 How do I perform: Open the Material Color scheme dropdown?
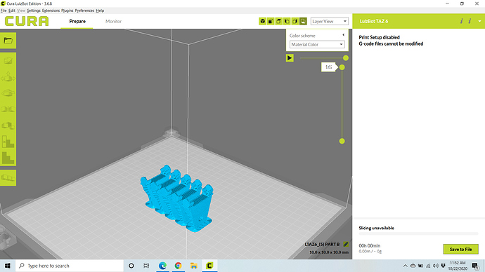317,44
